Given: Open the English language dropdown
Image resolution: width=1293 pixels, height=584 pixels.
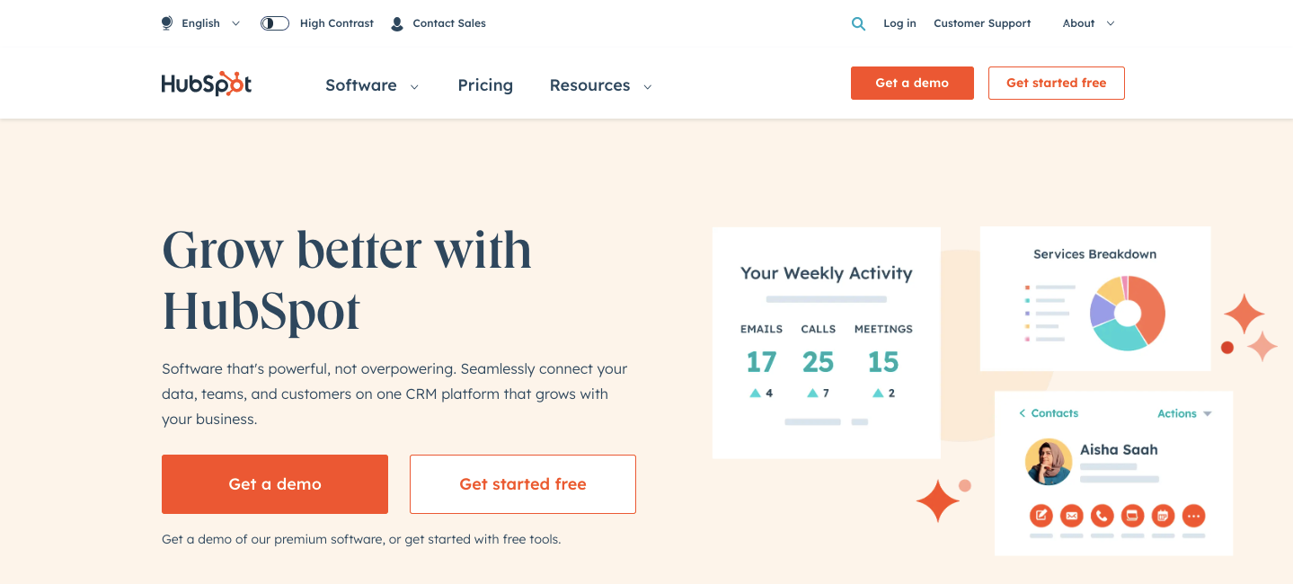Looking at the screenshot, I should click(201, 23).
